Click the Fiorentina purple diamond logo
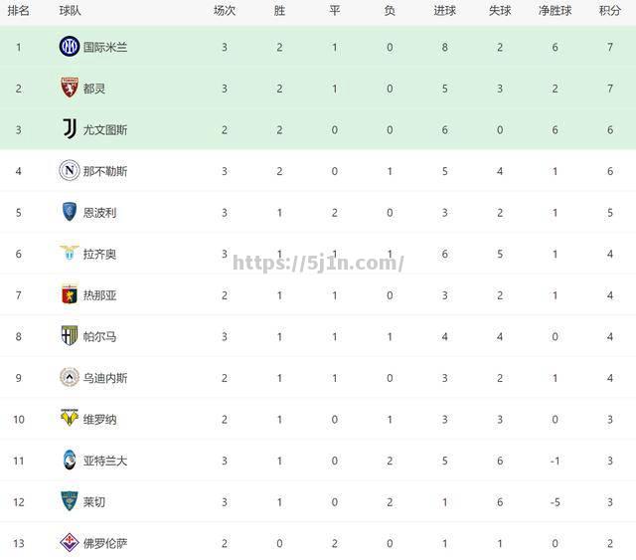Screen dimensions: 636x560 pos(70,542)
